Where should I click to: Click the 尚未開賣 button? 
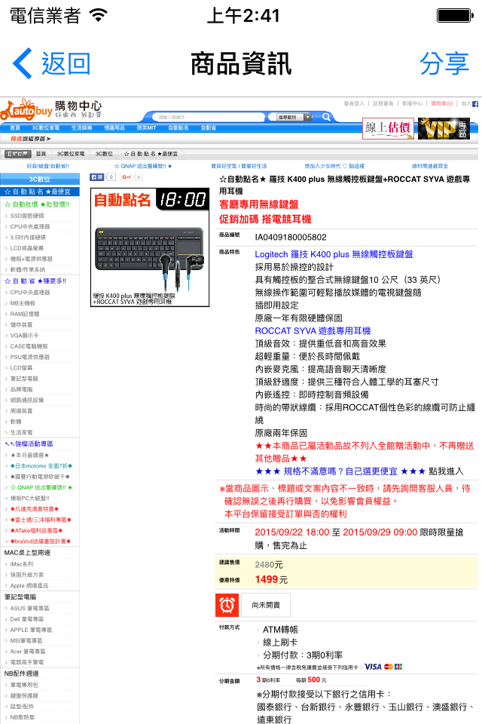[x=266, y=605]
